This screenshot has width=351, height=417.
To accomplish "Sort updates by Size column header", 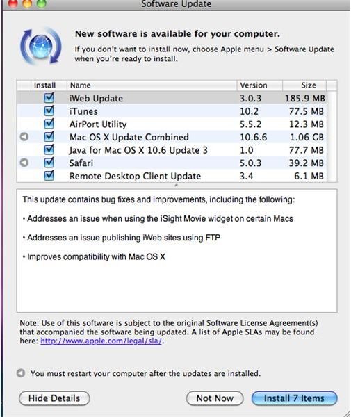I will [304, 85].
